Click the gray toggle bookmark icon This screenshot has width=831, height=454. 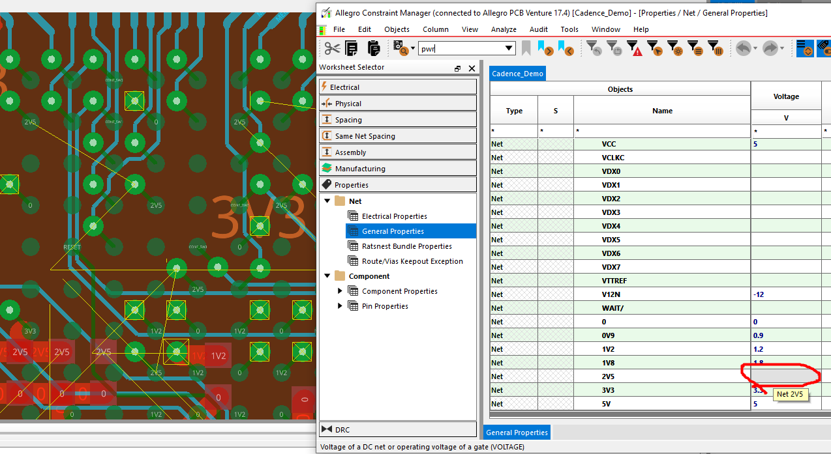tap(526, 48)
